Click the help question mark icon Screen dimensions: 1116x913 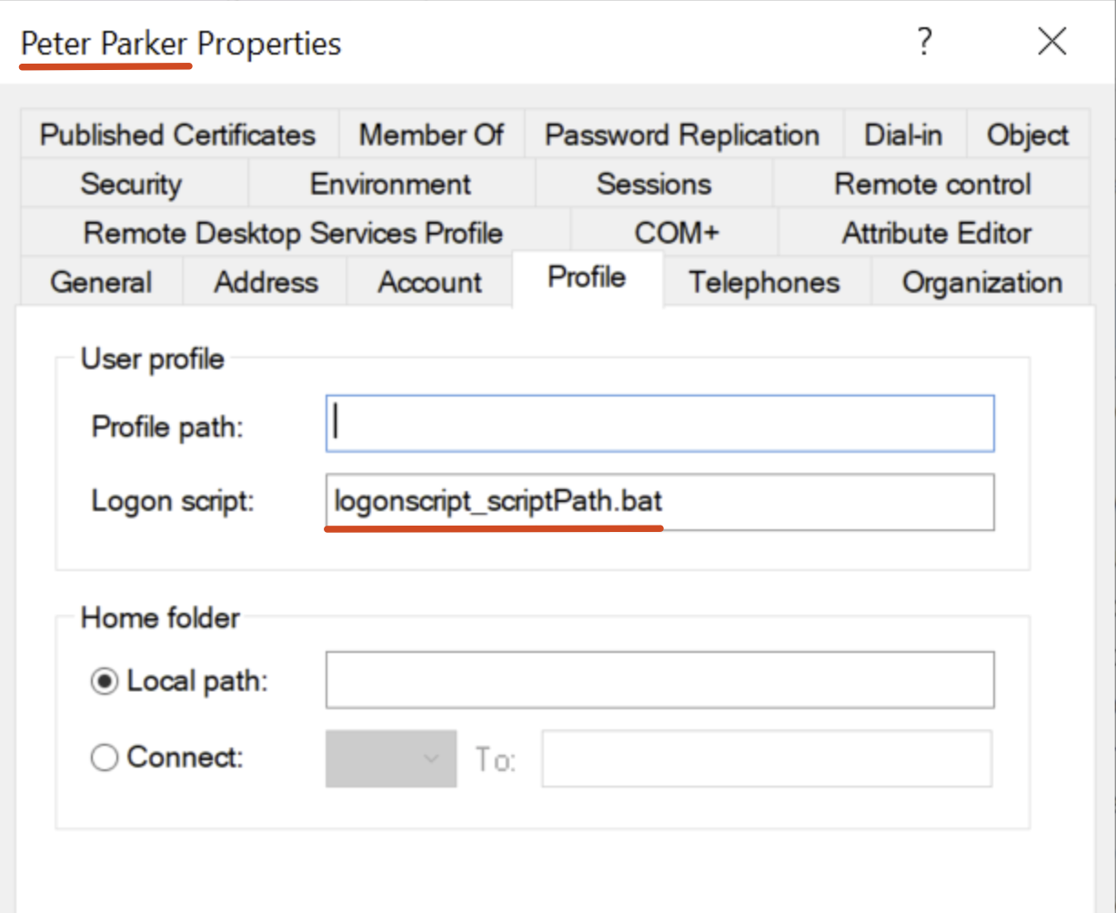pyautogui.click(x=924, y=42)
